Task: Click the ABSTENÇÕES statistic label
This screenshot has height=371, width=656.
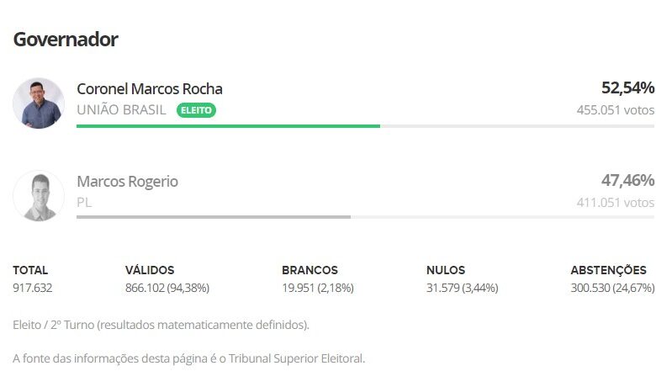Action: coord(608,270)
